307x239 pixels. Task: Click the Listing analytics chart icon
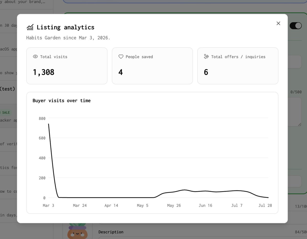tap(30, 27)
